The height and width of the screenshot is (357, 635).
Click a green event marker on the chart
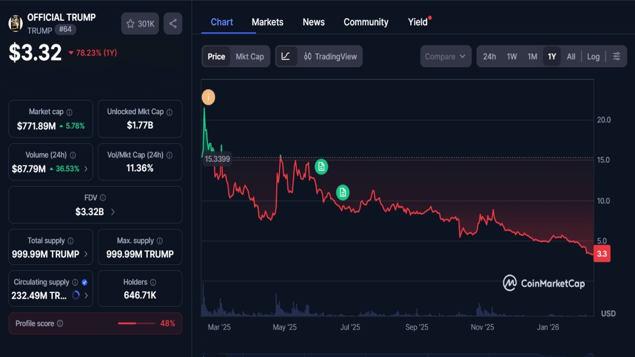[321, 167]
